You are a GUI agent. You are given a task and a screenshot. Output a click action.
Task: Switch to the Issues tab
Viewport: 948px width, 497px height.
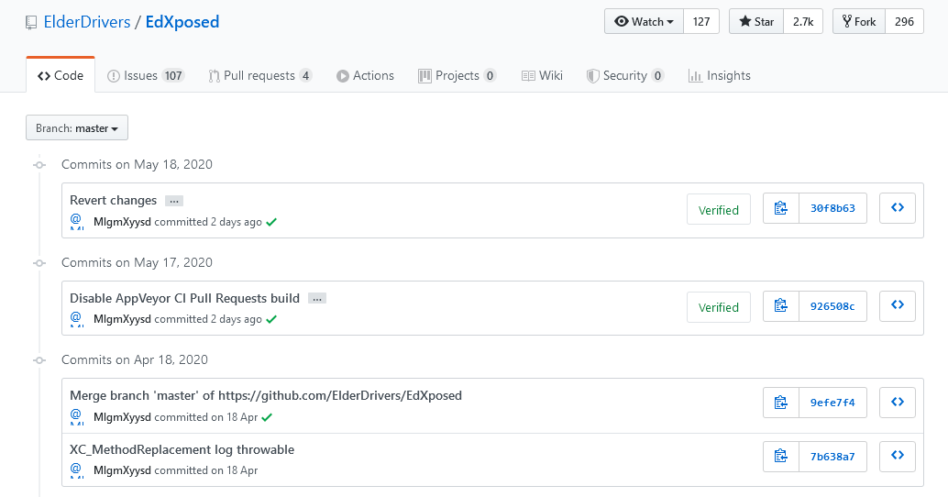click(146, 75)
